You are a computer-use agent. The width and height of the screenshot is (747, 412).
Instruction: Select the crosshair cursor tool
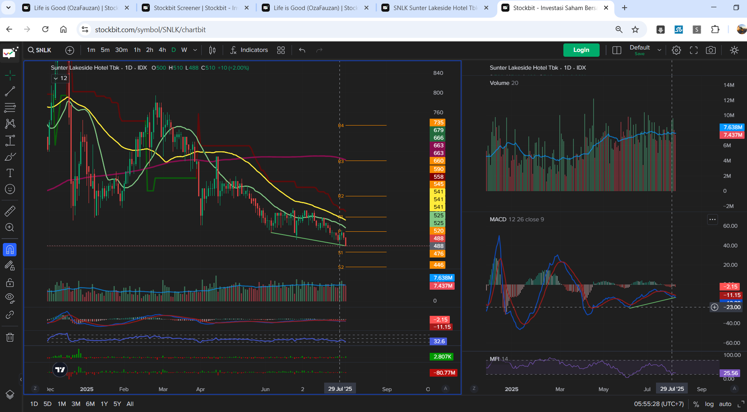pos(10,75)
